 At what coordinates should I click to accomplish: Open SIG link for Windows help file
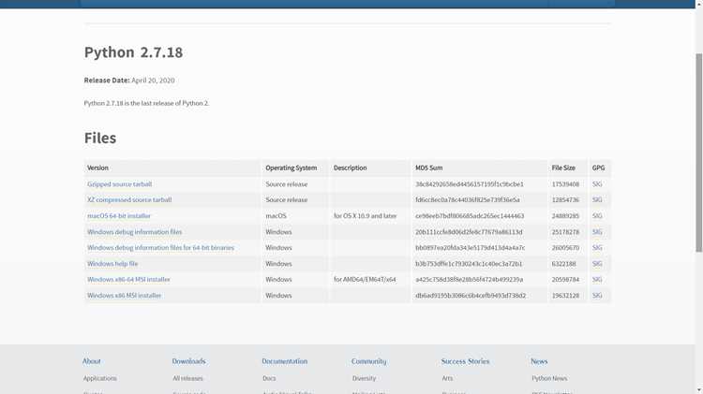[597, 264]
